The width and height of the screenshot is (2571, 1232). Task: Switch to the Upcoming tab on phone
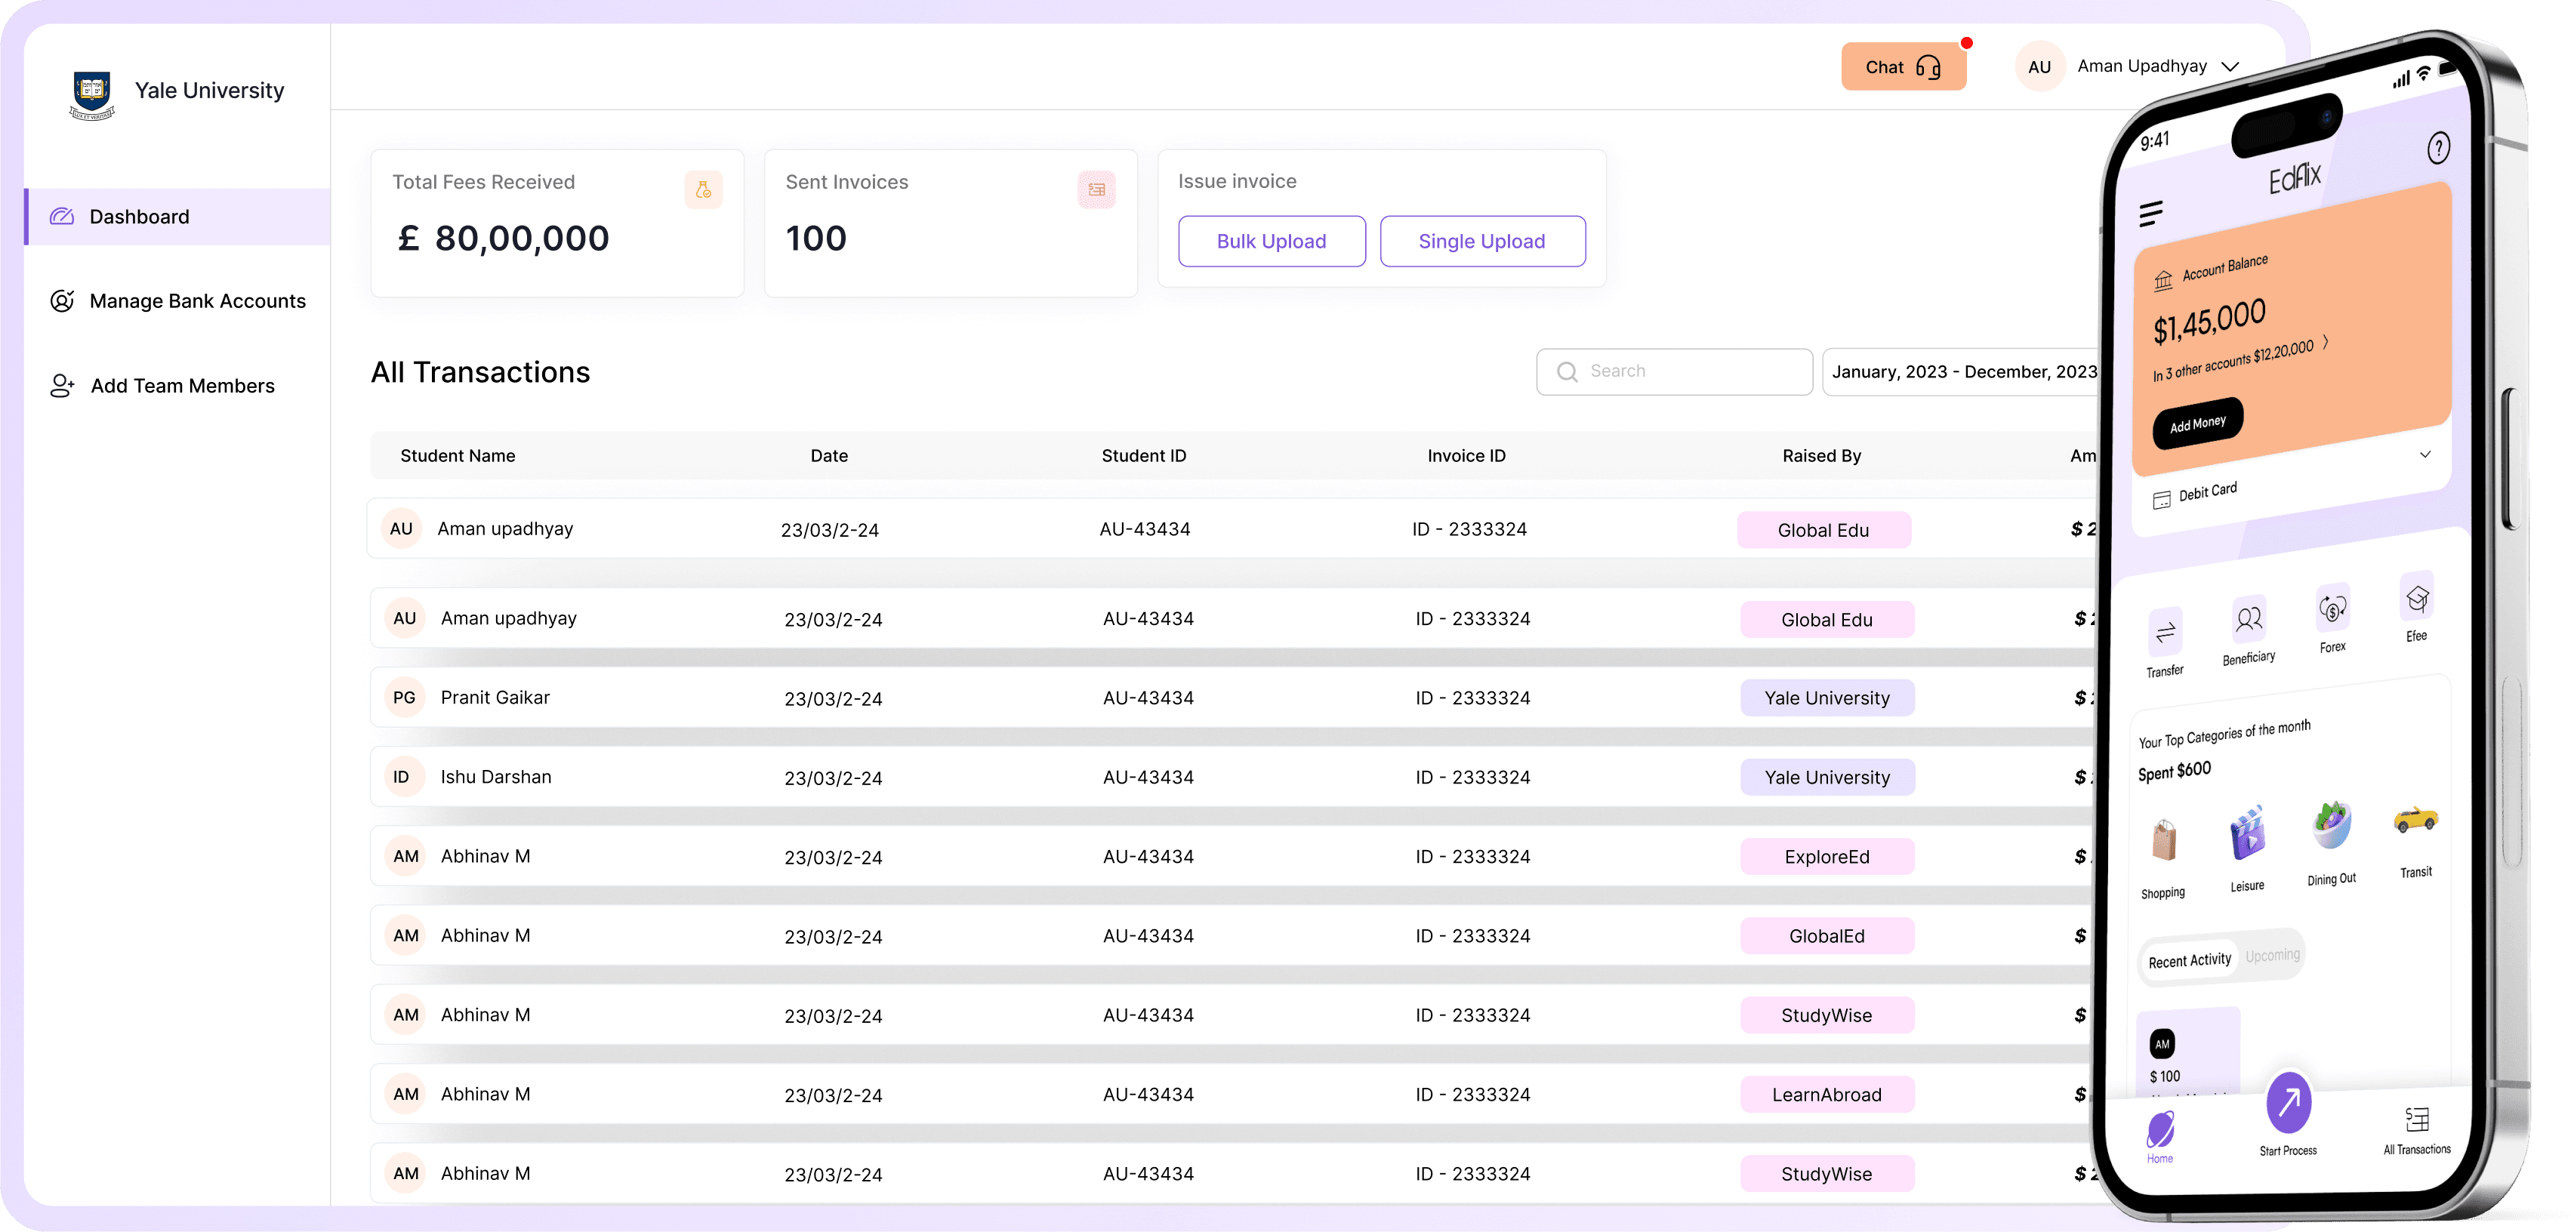(2271, 956)
